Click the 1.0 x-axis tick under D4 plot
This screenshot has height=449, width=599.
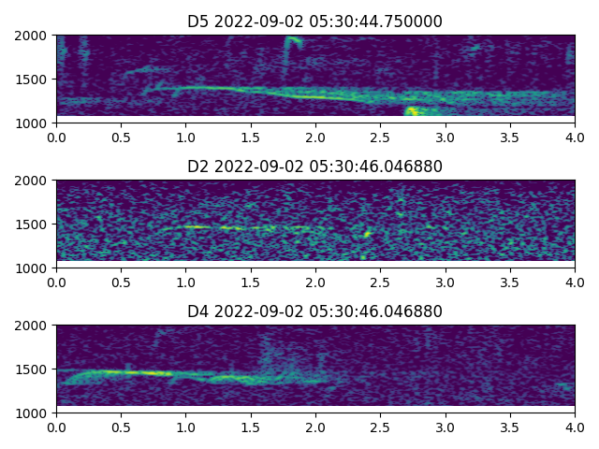click(x=185, y=427)
